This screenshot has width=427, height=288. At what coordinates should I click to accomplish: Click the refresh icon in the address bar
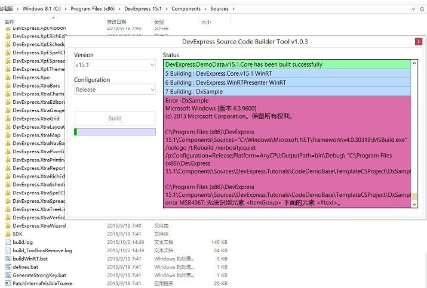point(422,9)
